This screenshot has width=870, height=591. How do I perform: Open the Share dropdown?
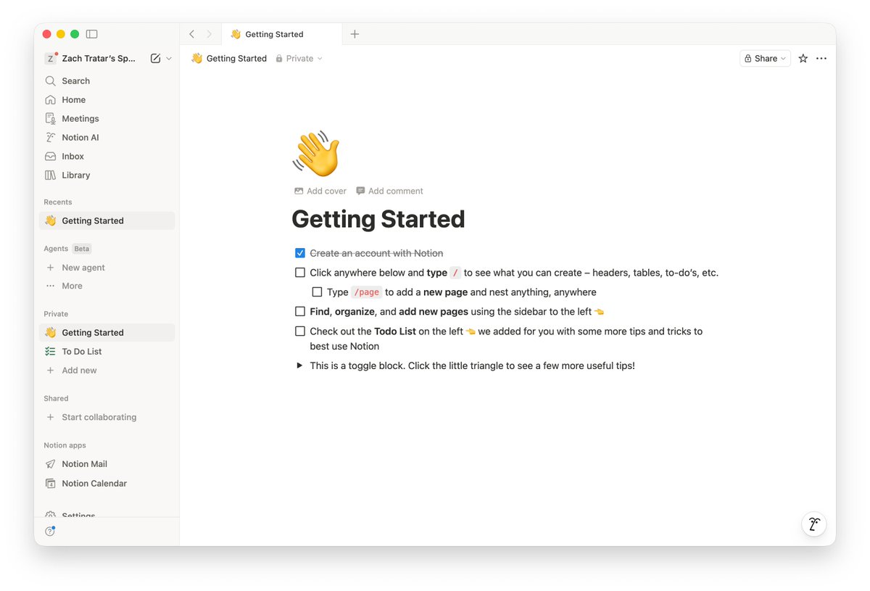point(765,59)
